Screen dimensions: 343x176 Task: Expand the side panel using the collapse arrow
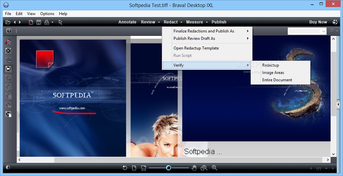coord(338,104)
